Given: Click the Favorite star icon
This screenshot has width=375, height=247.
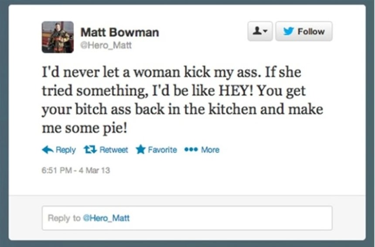Looking at the screenshot, I should click(140, 150).
